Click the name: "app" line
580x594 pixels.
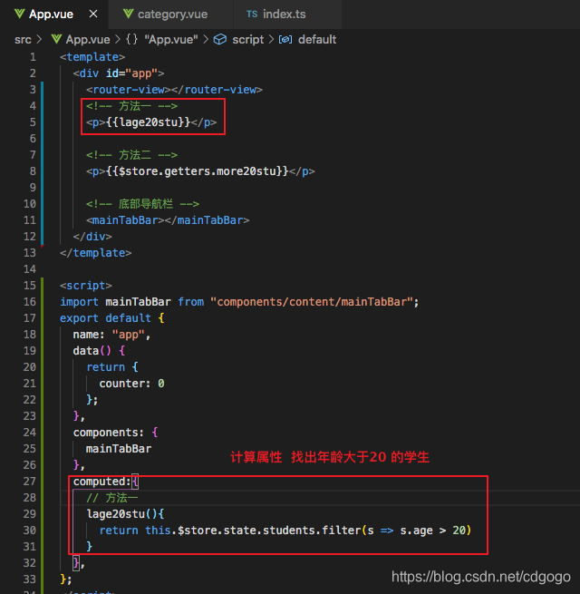111,335
